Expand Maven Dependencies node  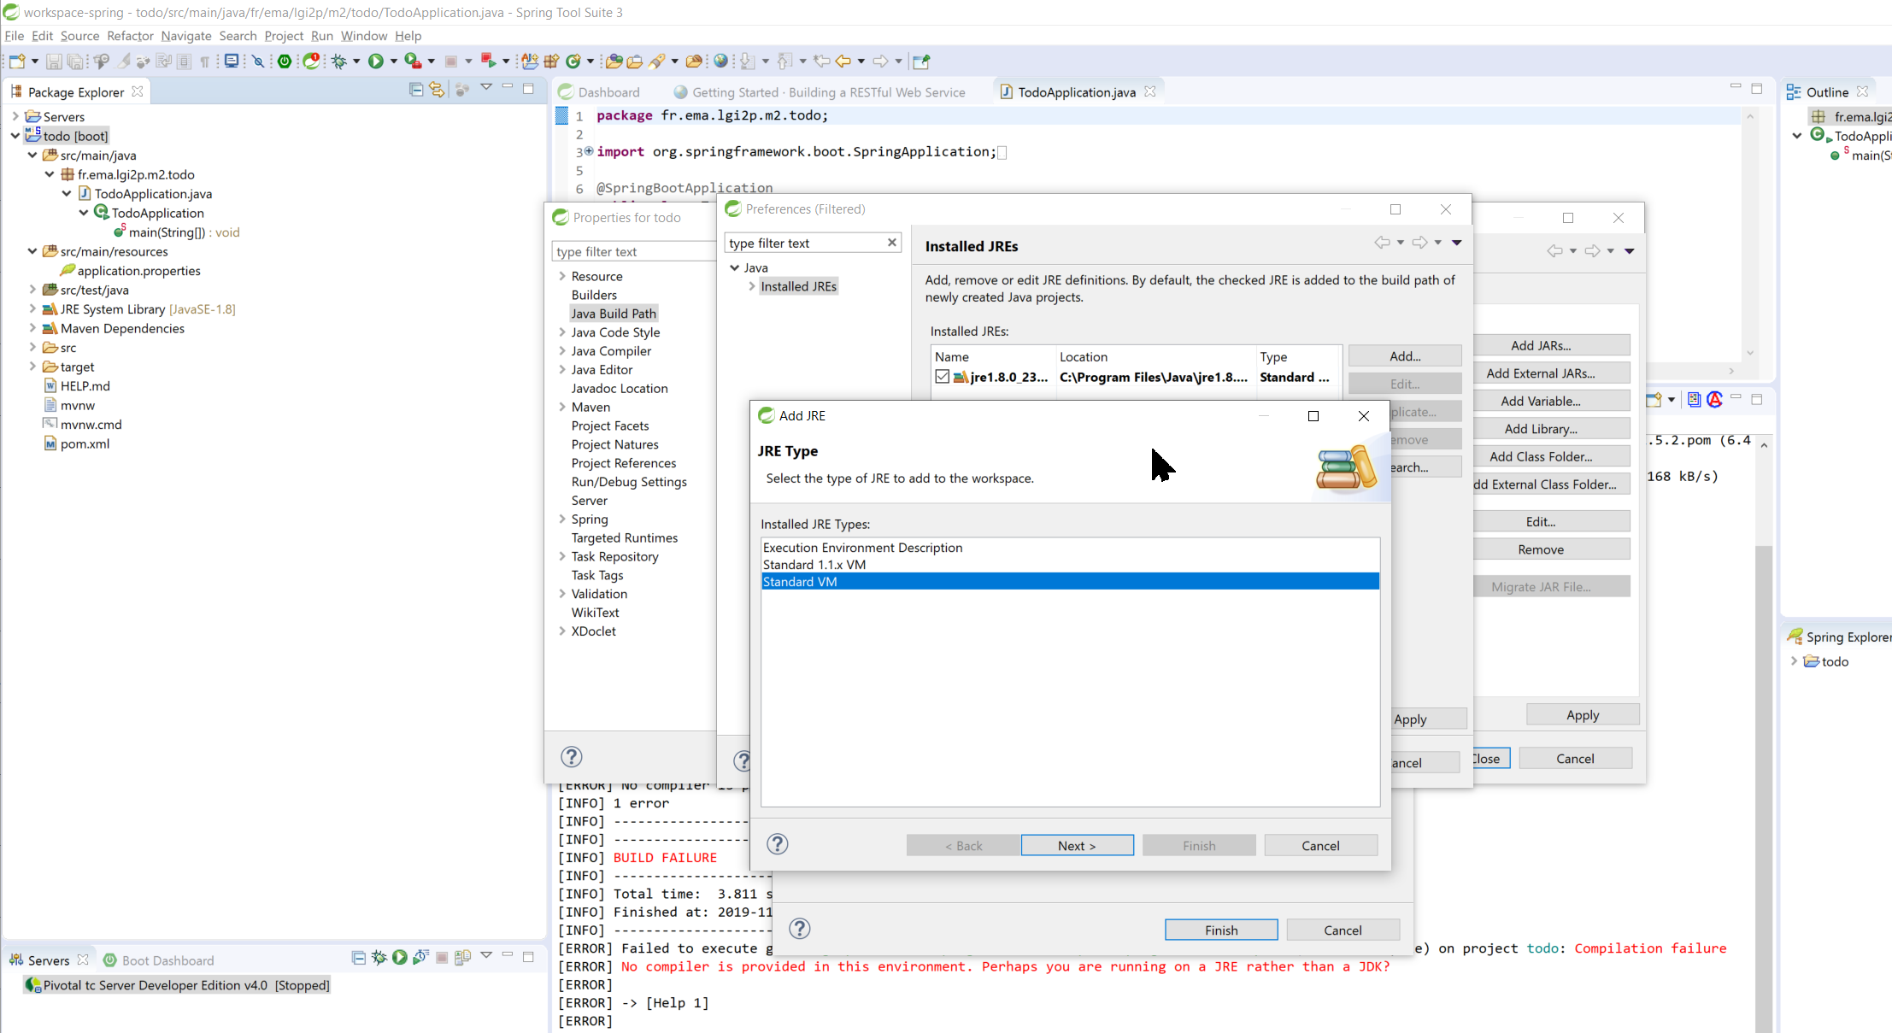(32, 328)
